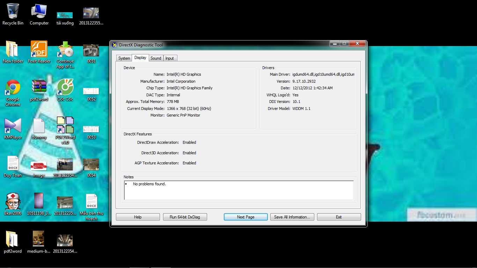
Task: Select the pdf2word WinRAR archive icon
Action: tap(39, 88)
